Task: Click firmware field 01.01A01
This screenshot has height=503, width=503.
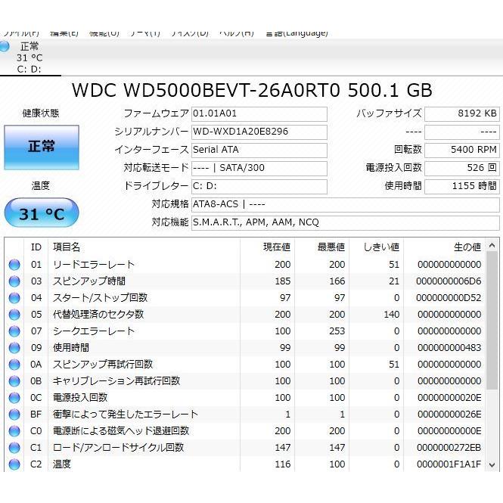Action: pyautogui.click(x=259, y=114)
